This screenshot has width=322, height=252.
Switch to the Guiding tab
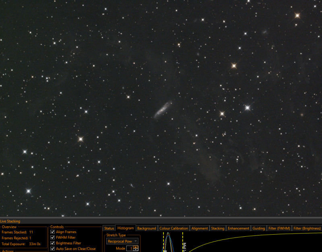tap(258, 228)
